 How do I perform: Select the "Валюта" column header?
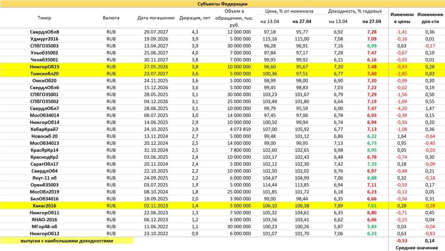tap(111, 18)
